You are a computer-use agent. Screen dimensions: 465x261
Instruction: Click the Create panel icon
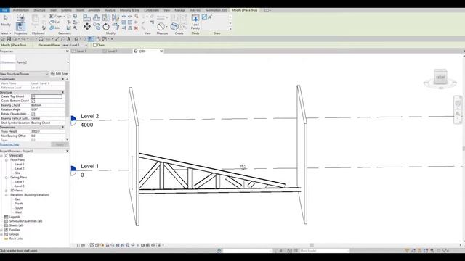(174, 27)
